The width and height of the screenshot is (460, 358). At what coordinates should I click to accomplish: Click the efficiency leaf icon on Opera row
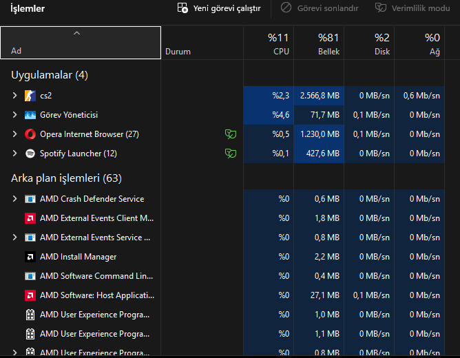coord(231,134)
